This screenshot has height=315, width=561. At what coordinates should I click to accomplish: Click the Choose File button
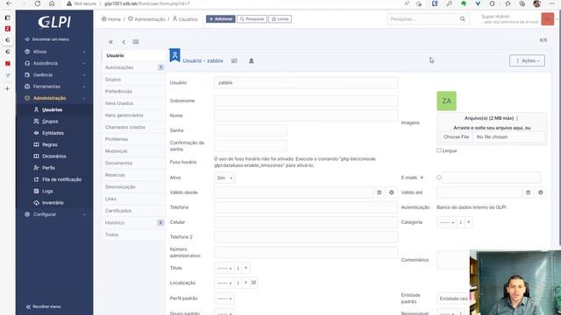[456, 136]
